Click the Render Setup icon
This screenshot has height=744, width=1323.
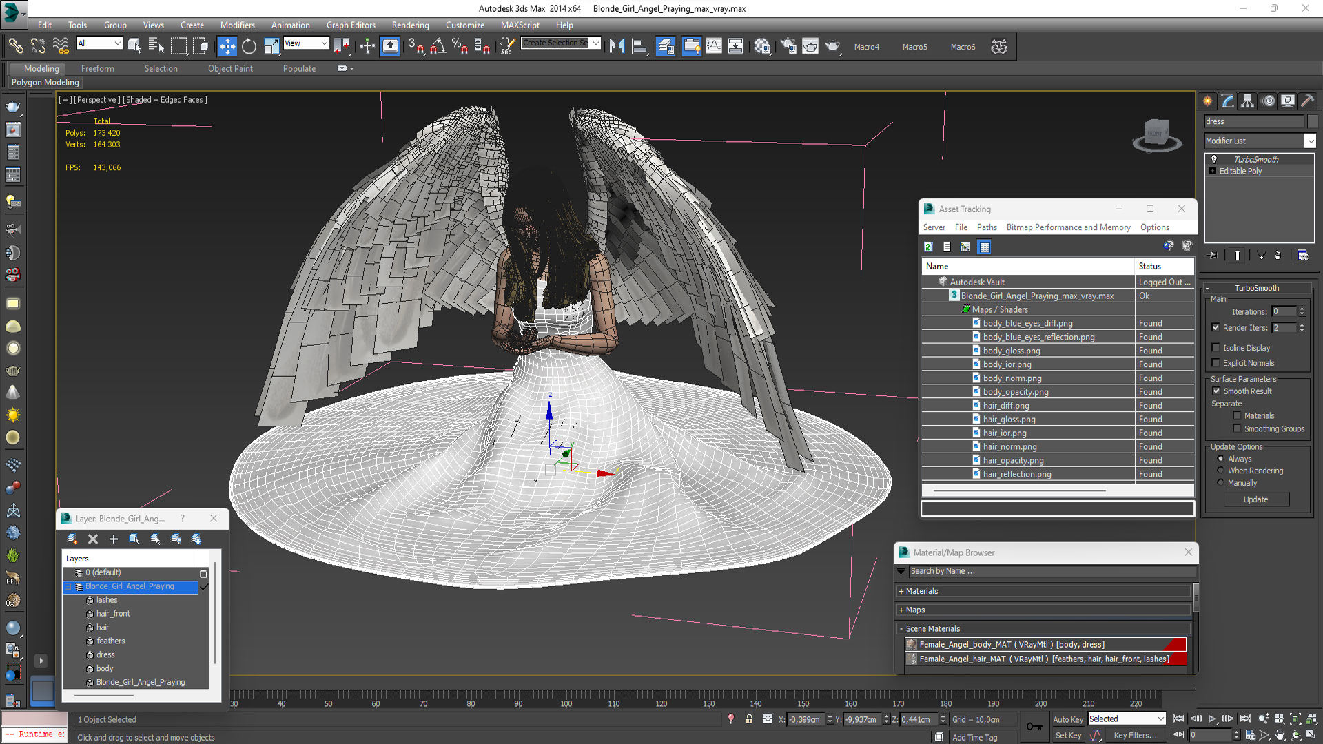pyautogui.click(x=788, y=47)
